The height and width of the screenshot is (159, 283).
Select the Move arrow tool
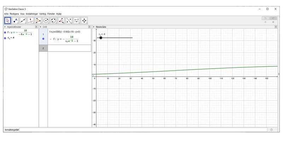tap(8, 20)
